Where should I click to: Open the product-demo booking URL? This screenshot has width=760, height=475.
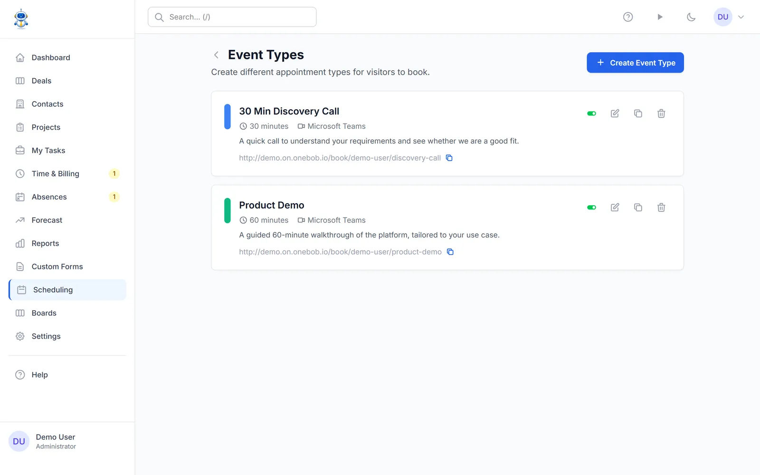pyautogui.click(x=340, y=252)
